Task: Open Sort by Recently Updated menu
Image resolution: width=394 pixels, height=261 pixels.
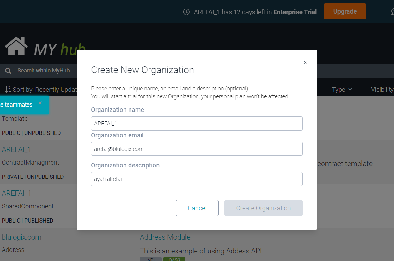Action: 44,90
